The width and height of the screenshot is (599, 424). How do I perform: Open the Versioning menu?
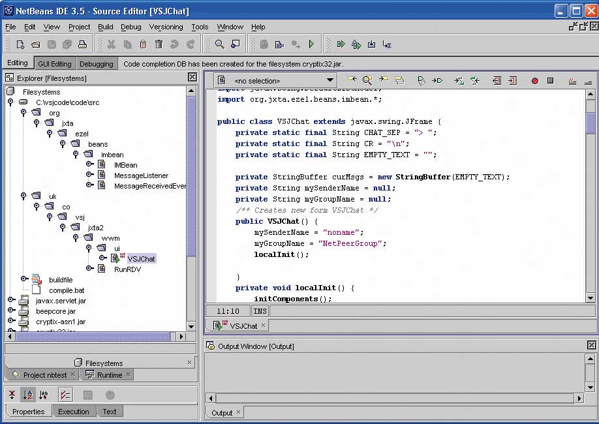coord(166,27)
